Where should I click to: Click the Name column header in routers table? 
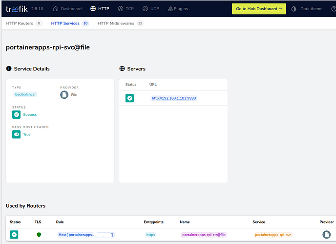coord(185,222)
